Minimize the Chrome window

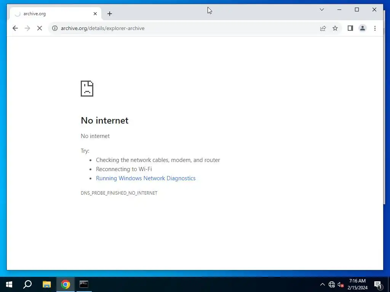[339, 10]
